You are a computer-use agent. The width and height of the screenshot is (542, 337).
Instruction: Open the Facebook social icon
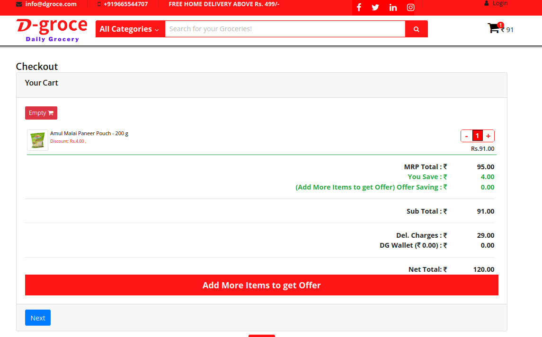[x=359, y=8]
